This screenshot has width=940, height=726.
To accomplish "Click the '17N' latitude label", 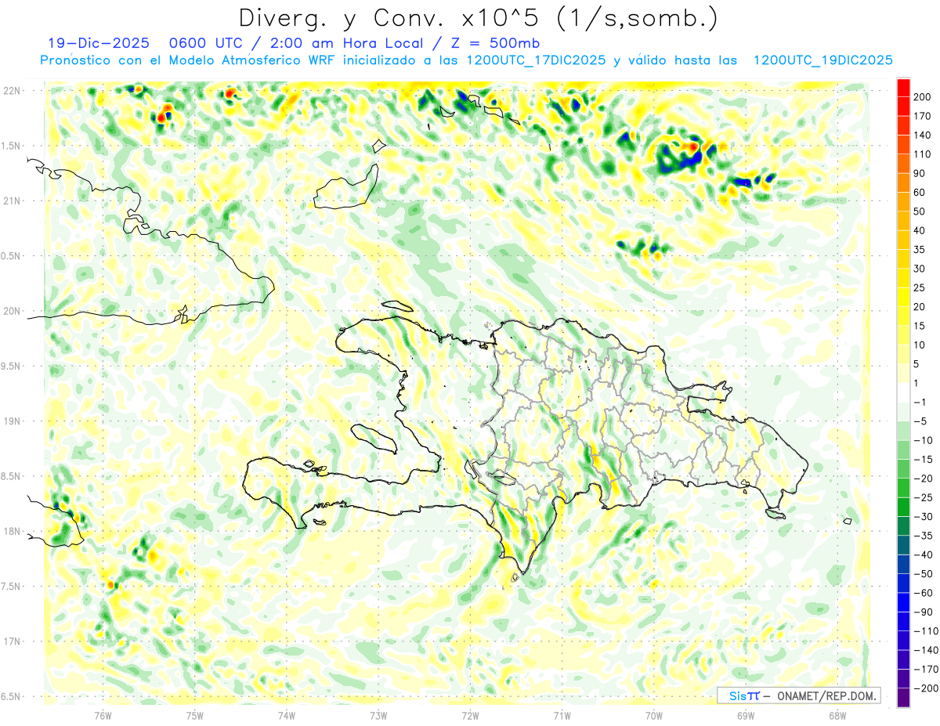I will [x=12, y=641].
